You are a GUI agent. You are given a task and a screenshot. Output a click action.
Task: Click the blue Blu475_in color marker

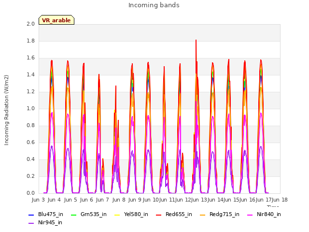(31, 215)
